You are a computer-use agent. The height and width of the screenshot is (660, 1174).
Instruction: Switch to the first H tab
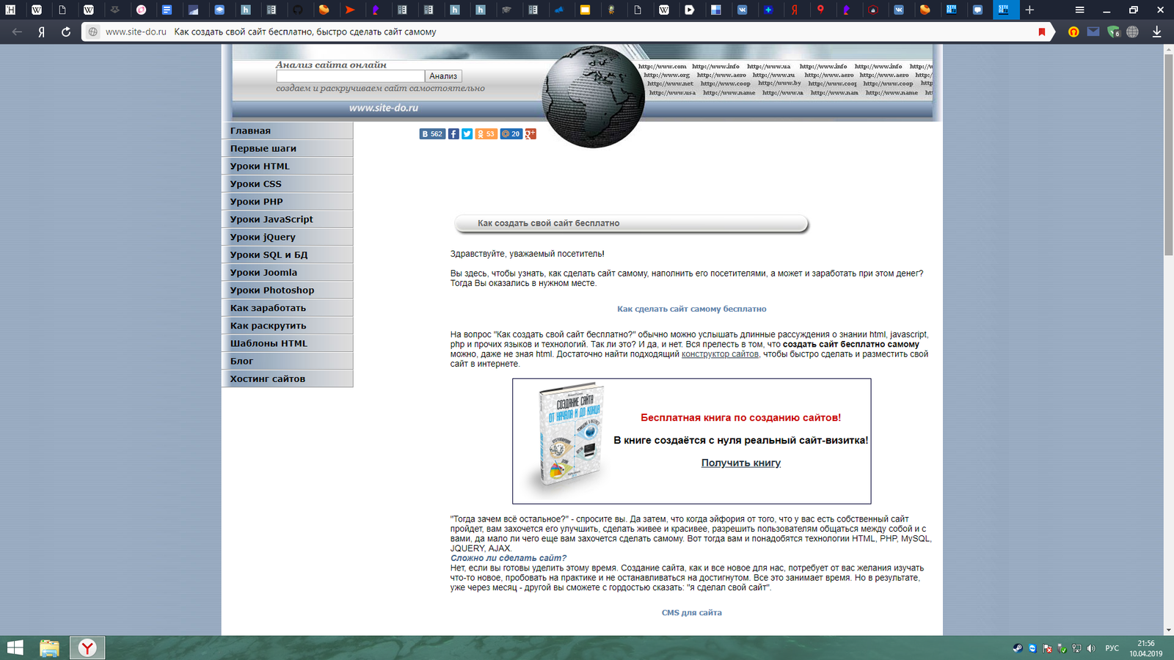[x=10, y=10]
